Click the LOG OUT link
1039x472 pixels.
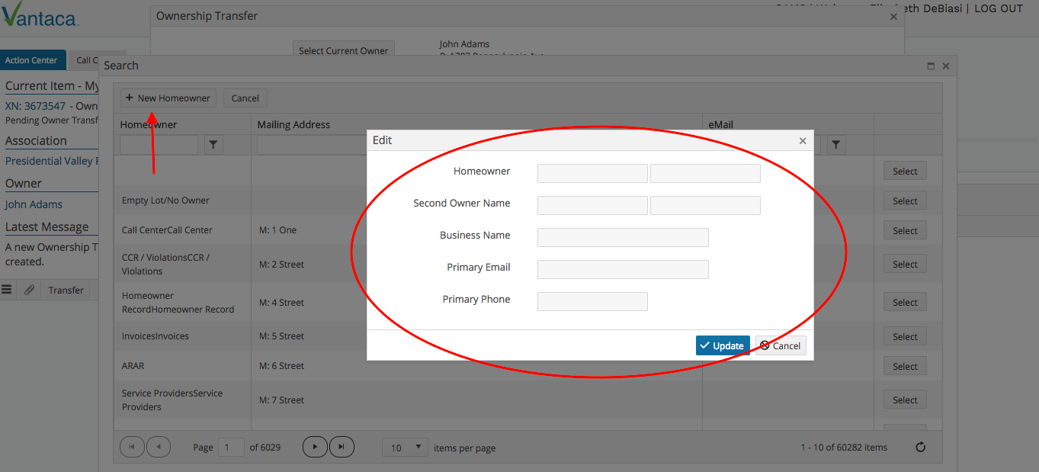[x=999, y=8]
